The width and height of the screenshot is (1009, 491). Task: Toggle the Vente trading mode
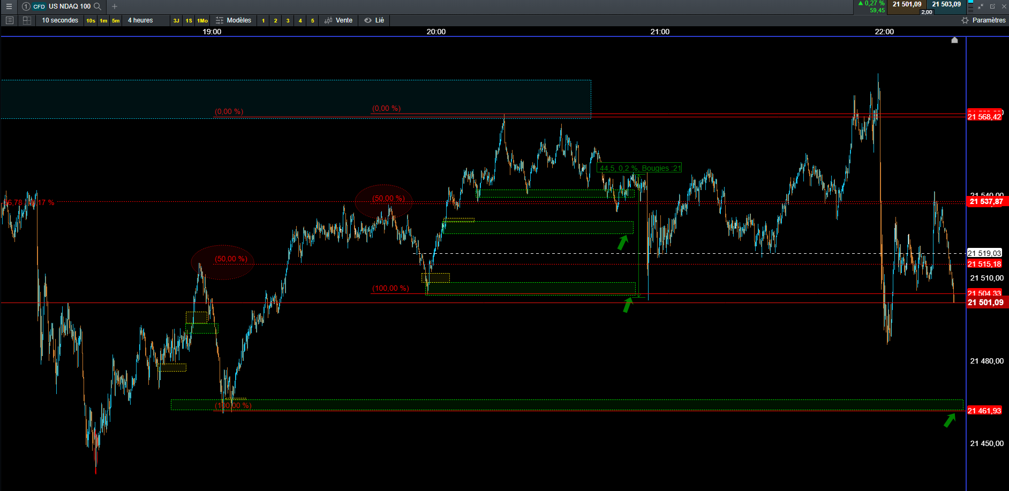pyautogui.click(x=338, y=20)
